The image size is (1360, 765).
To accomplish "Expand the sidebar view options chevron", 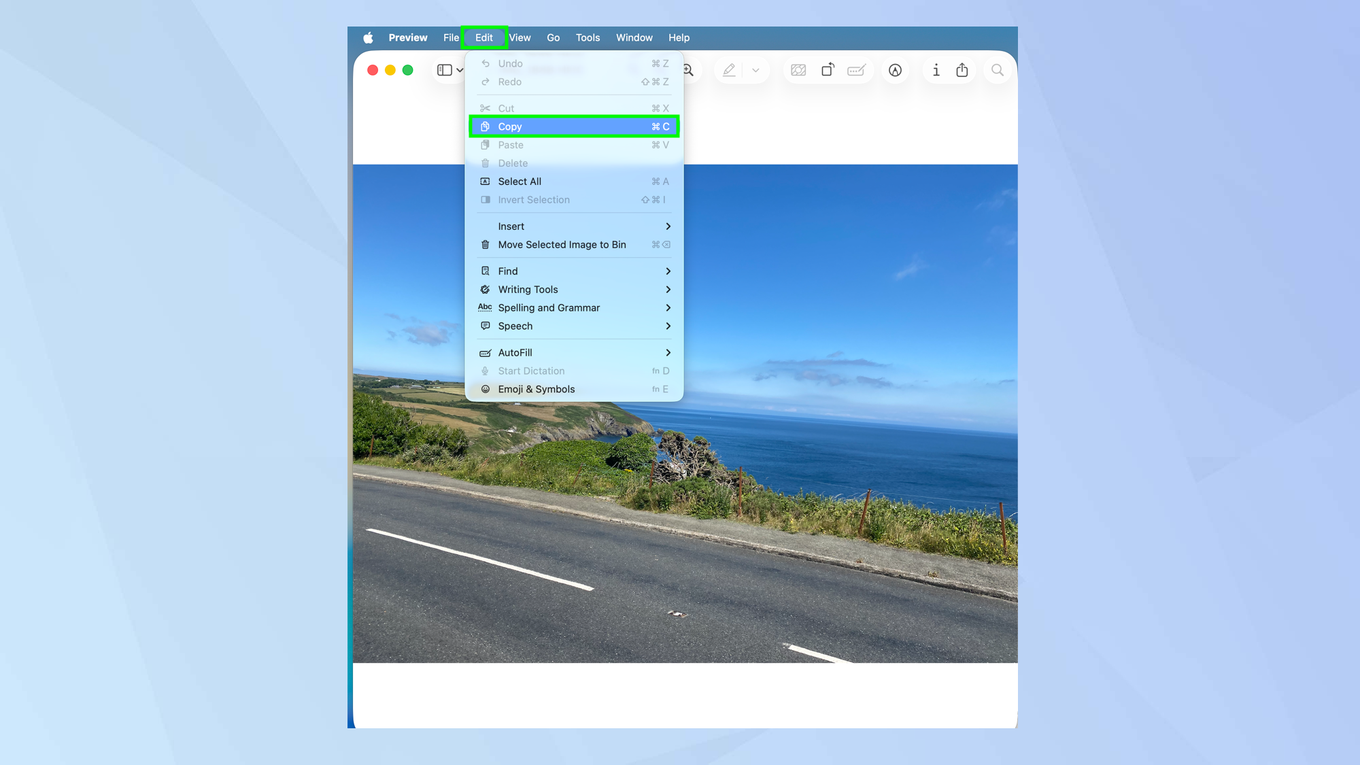I will coord(459,69).
